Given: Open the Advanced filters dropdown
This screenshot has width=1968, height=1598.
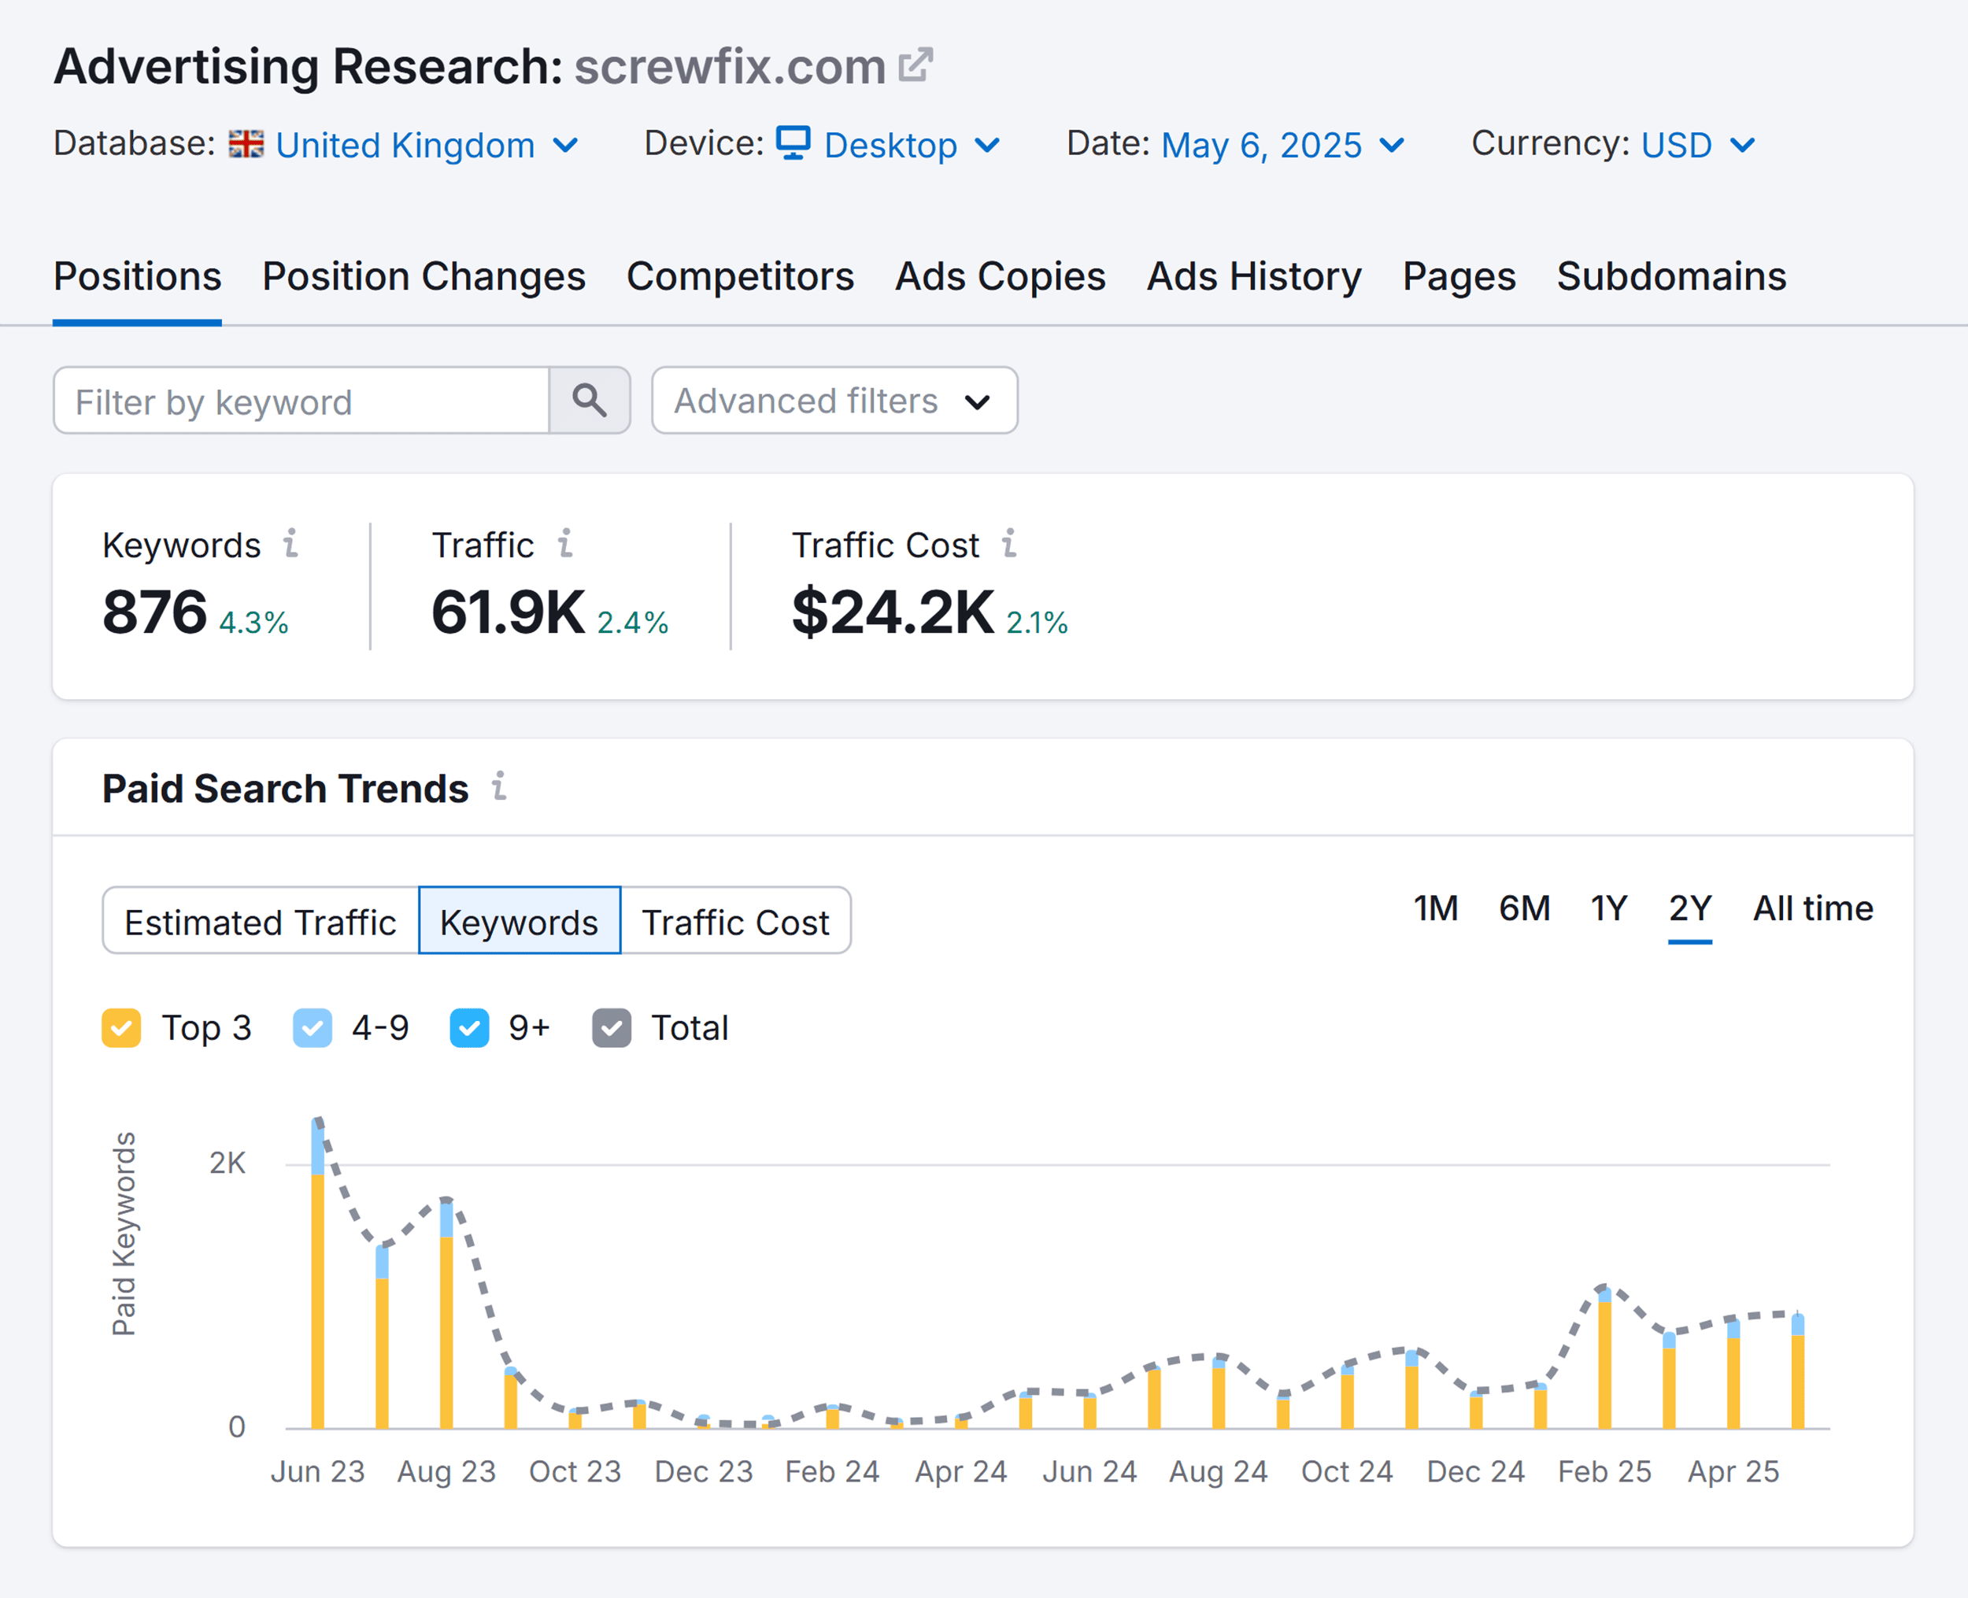Looking at the screenshot, I should pyautogui.click(x=833, y=401).
